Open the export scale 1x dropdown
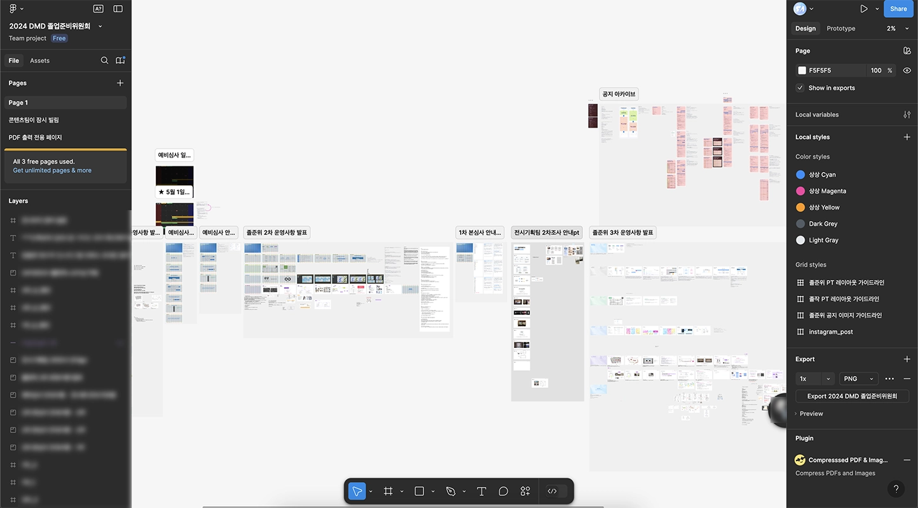Viewport: 918px width, 508px height. [815, 378]
